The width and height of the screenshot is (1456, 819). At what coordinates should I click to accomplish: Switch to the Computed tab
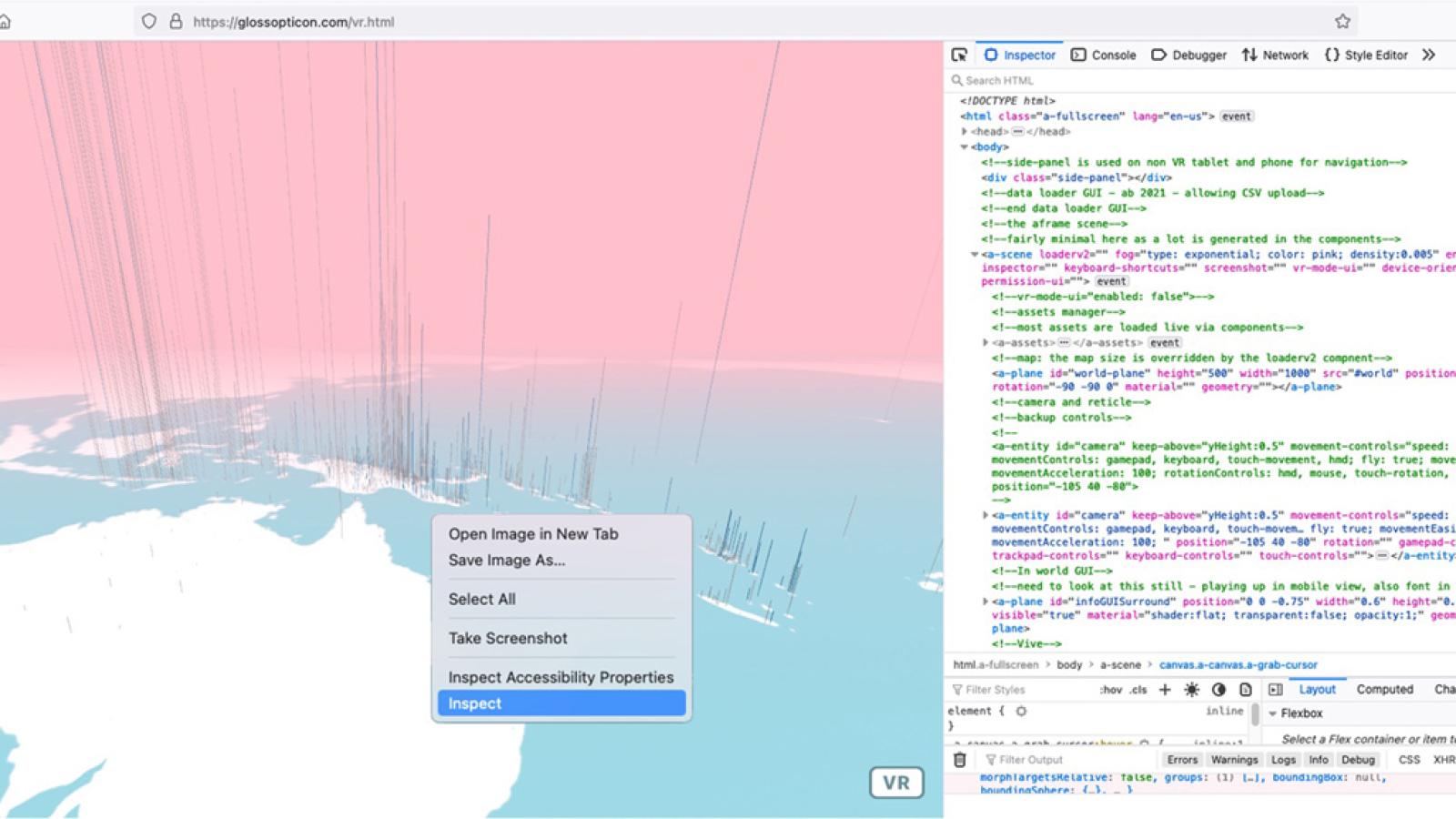(1385, 689)
